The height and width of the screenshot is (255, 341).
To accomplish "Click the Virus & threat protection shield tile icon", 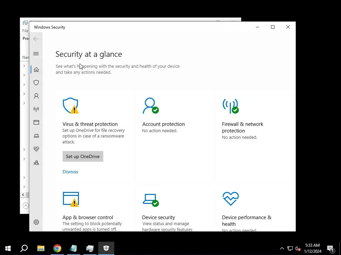I will click(x=71, y=106).
